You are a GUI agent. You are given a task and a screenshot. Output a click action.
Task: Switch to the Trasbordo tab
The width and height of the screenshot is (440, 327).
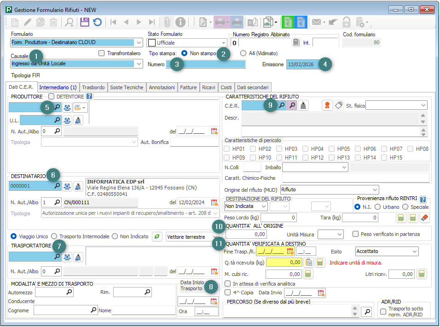click(x=93, y=87)
